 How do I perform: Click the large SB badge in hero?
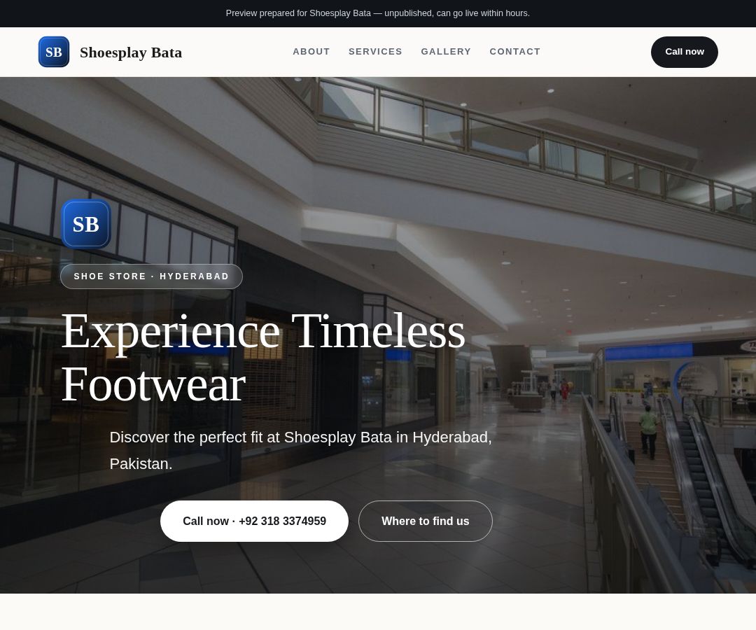tap(86, 224)
